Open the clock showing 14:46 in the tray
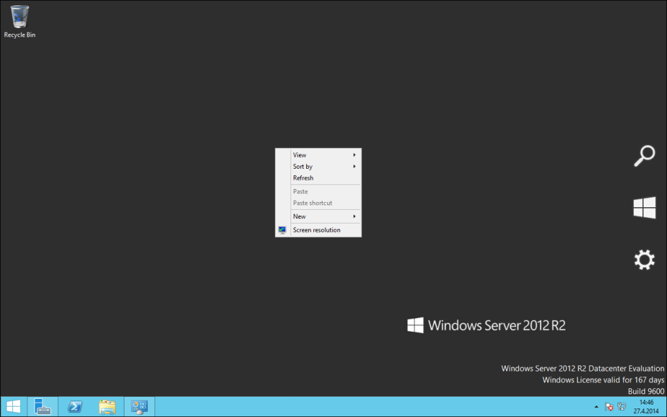Image resolution: width=667 pixels, height=417 pixels. pyautogui.click(x=647, y=407)
